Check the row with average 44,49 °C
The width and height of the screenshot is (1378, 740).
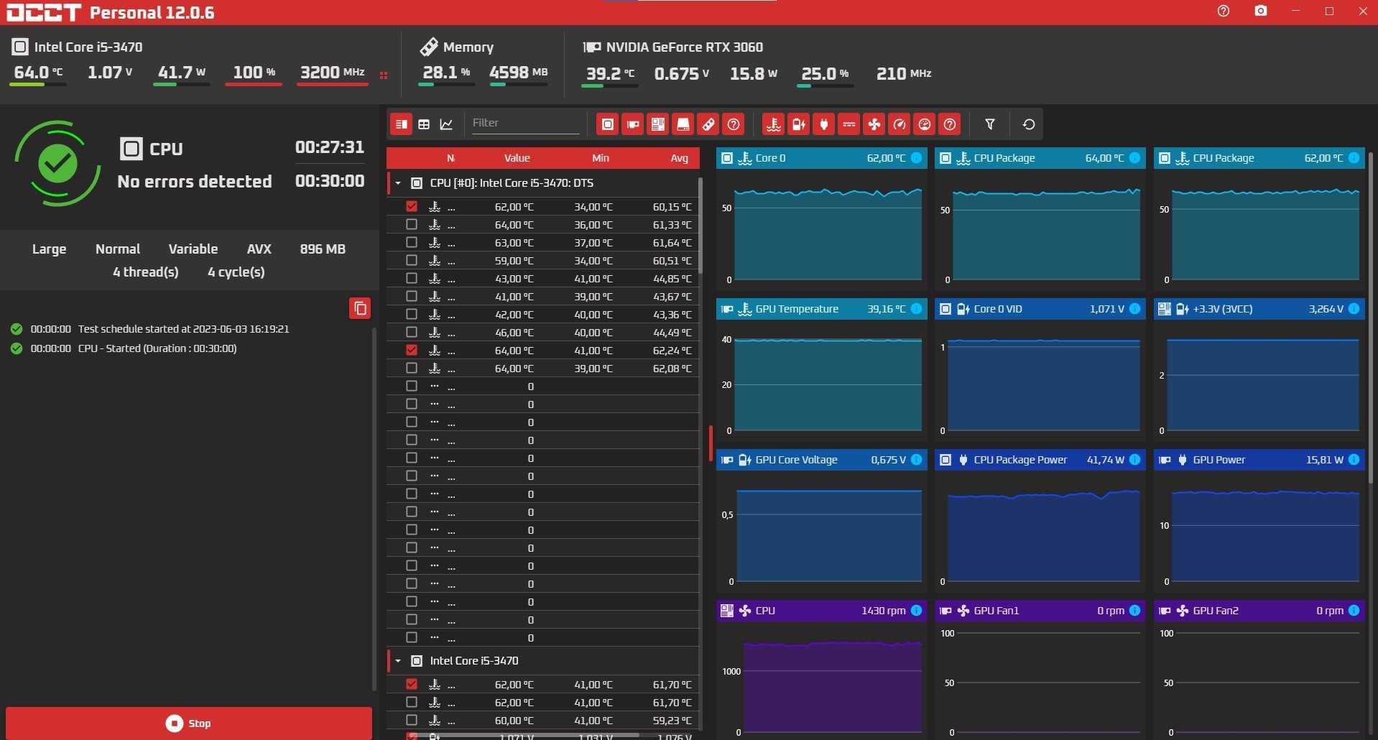pyautogui.click(x=412, y=332)
